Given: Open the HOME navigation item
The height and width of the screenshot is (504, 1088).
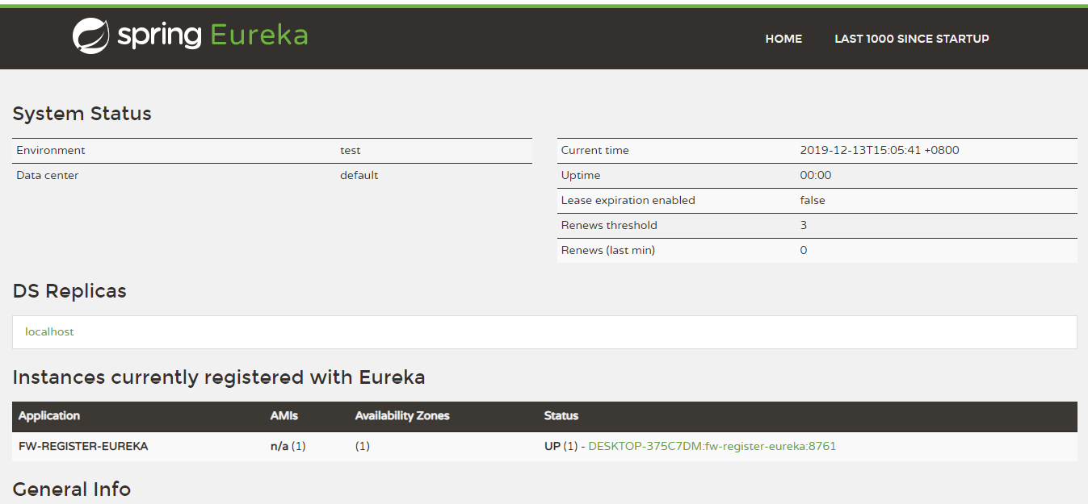Looking at the screenshot, I should click(783, 38).
